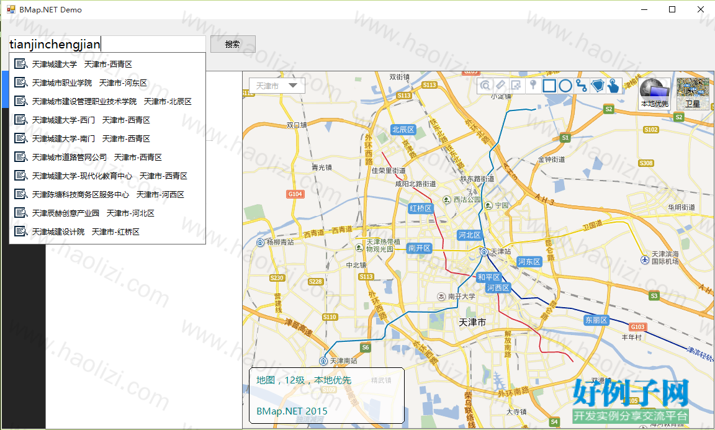Pick the circle drawing tool

point(565,85)
